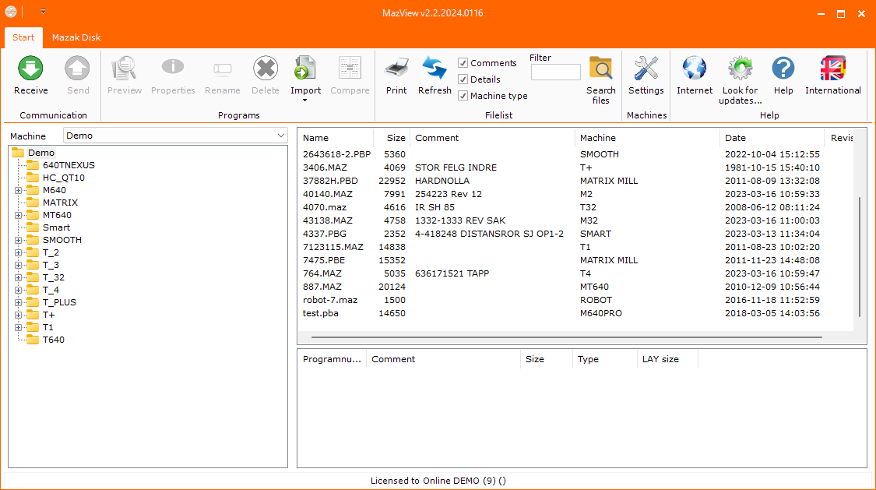Expand the T1 folder node
The height and width of the screenshot is (490, 876).
click(x=19, y=327)
